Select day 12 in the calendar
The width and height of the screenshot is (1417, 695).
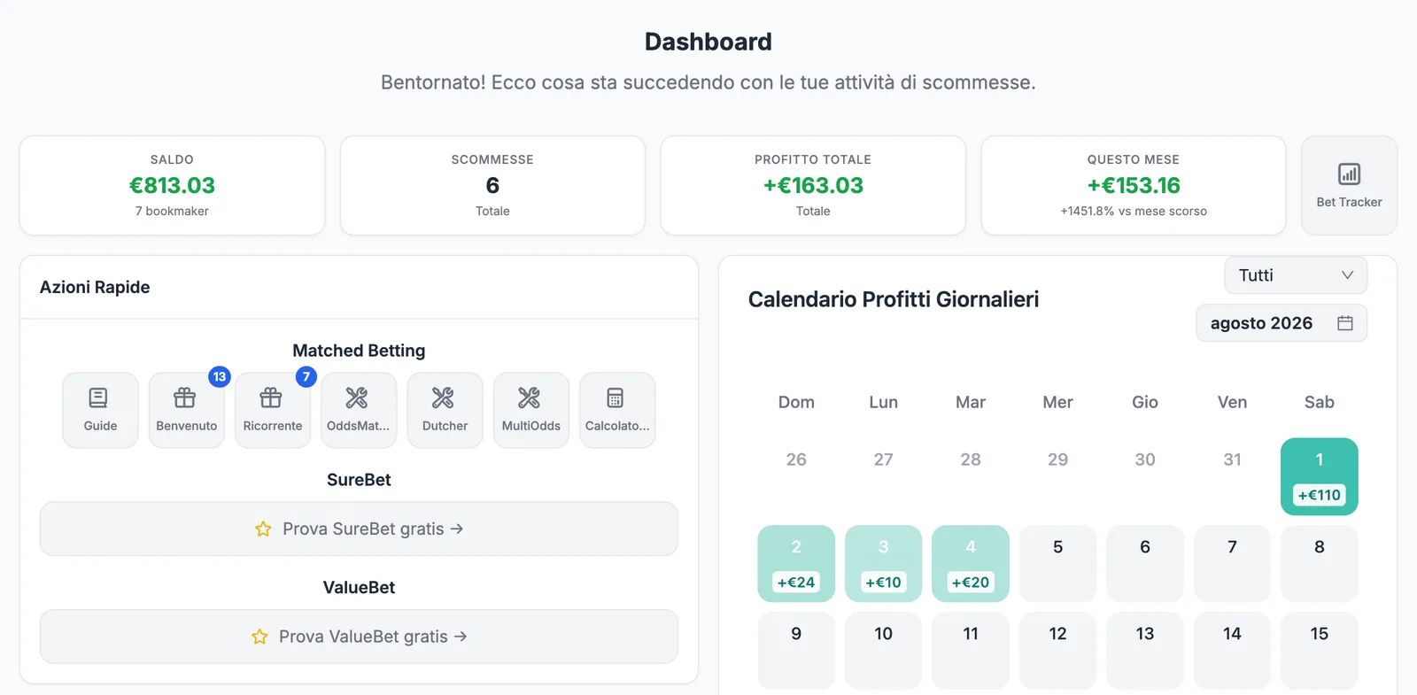1057,651
